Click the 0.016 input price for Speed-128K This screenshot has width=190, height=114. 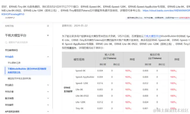100,83
